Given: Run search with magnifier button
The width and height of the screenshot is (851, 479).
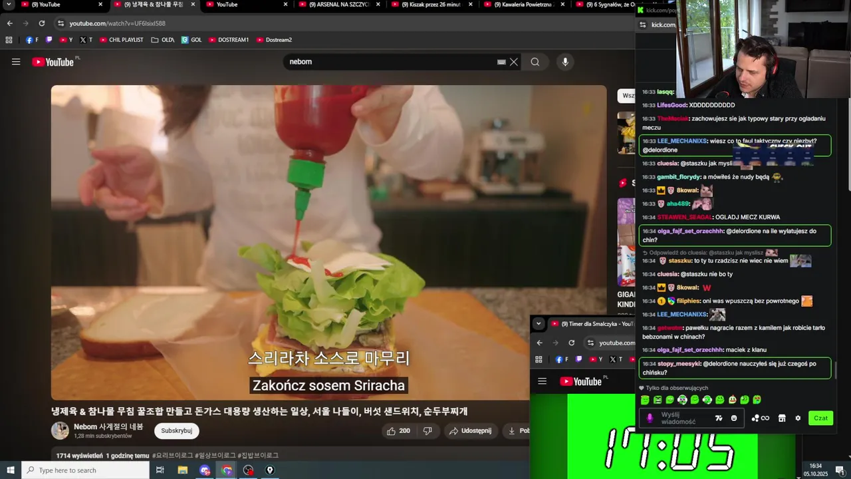Looking at the screenshot, I should click(x=535, y=62).
